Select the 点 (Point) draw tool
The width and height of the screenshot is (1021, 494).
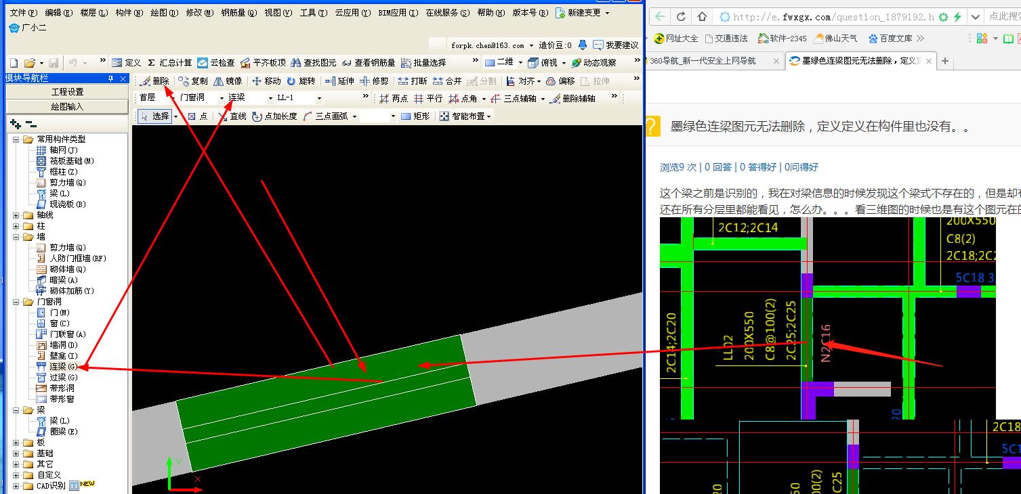tap(198, 116)
